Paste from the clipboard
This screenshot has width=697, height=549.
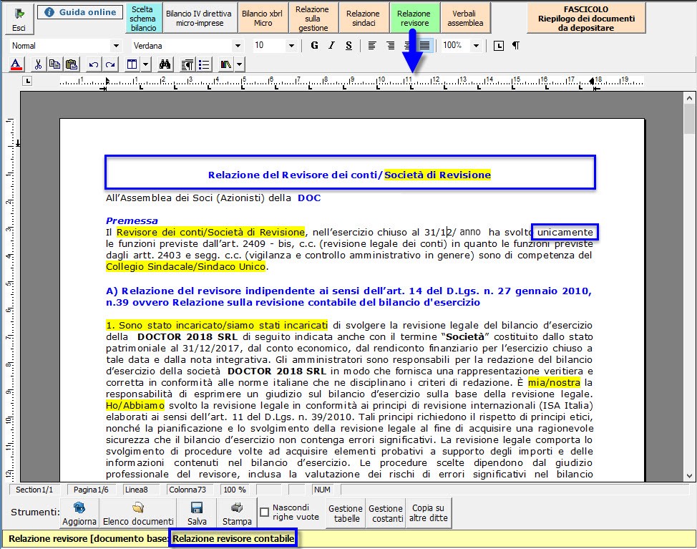tap(72, 64)
